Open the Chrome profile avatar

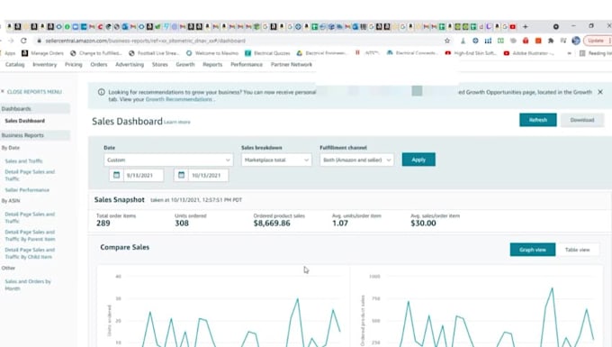576,41
